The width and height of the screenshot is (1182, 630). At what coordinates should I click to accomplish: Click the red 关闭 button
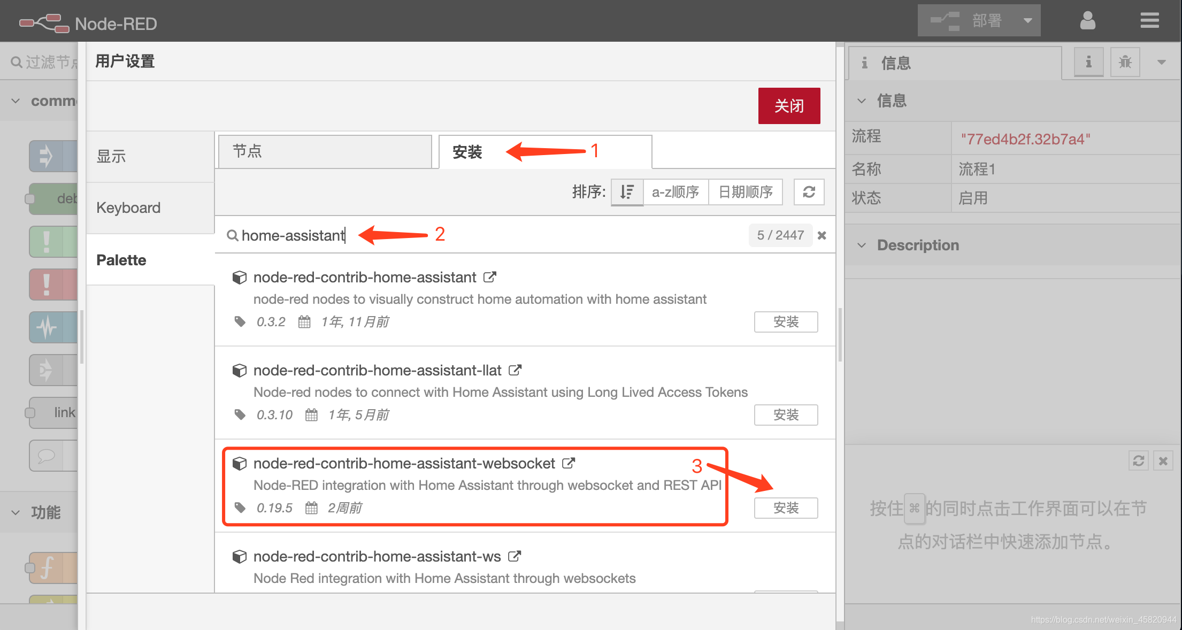(789, 106)
